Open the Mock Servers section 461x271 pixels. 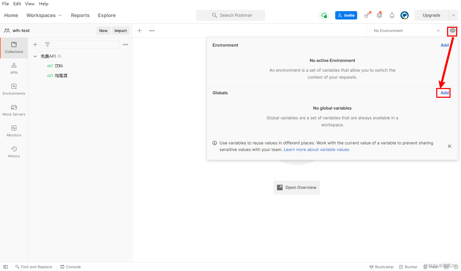(14, 110)
